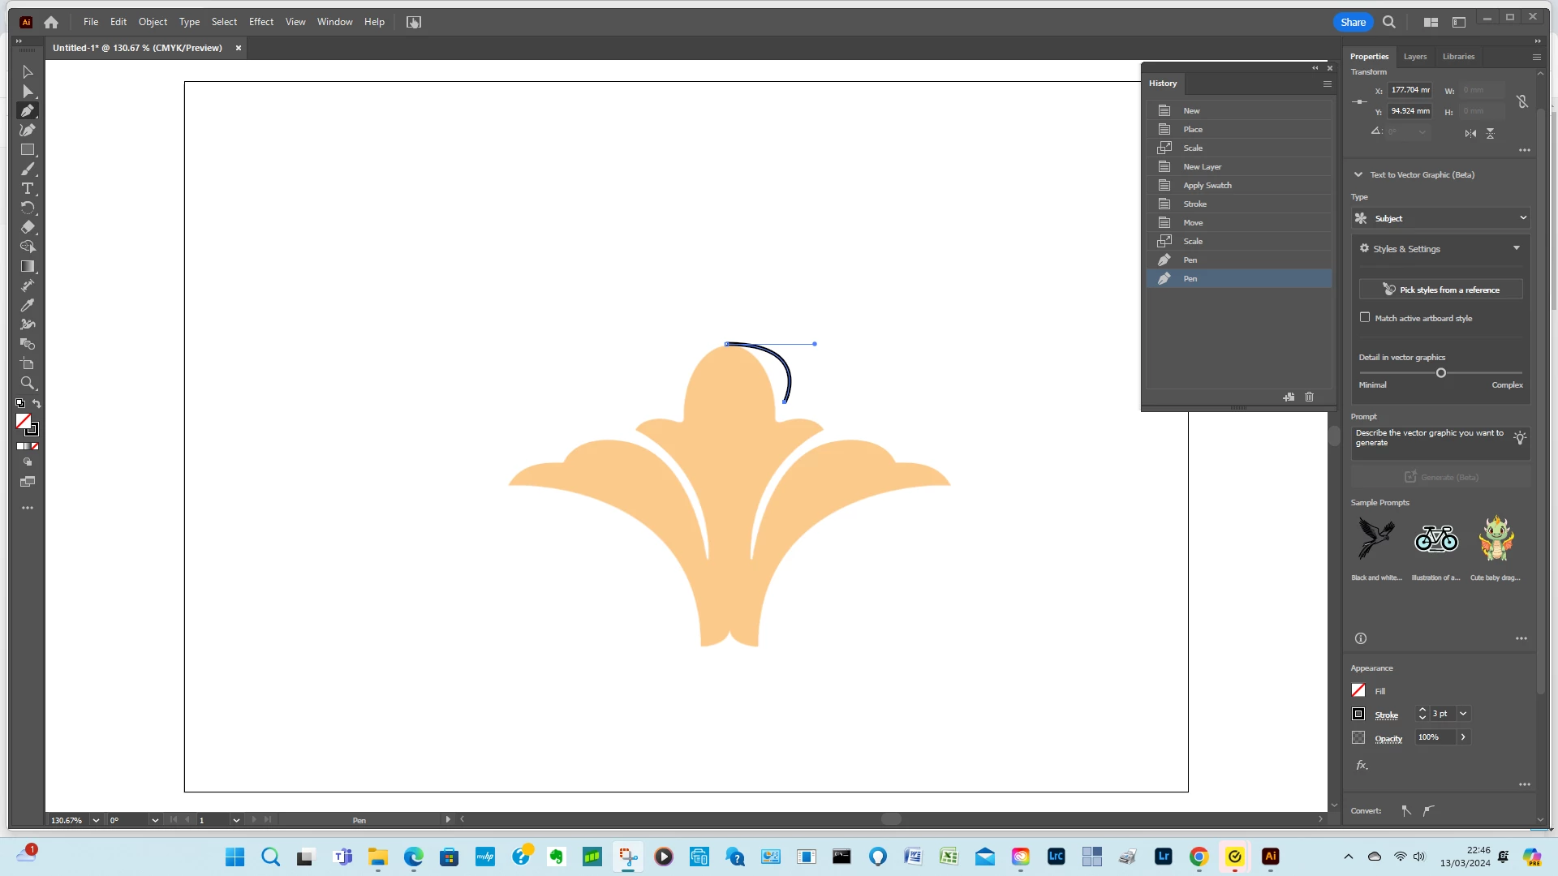Select the Paintbrush tool
Viewport: 1558px width, 876px height.
click(28, 169)
